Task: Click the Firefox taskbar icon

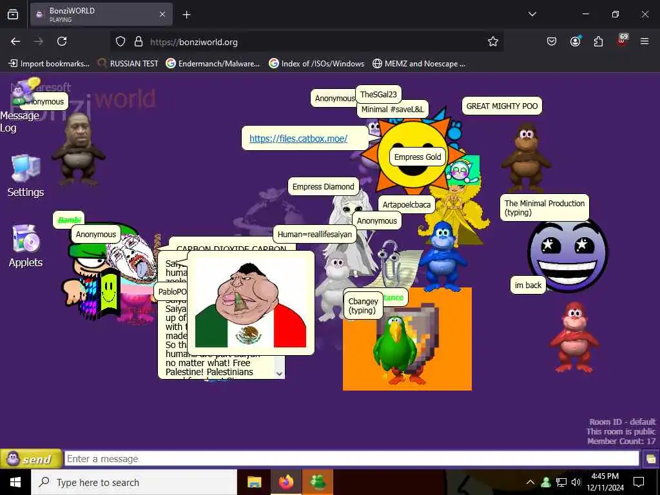Action: [286, 482]
